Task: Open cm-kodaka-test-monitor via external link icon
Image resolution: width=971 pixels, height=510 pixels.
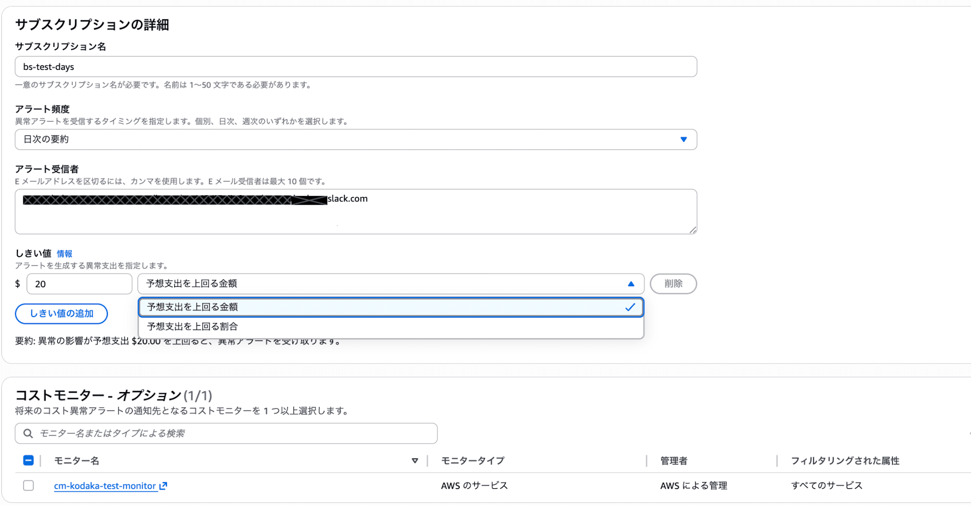Action: point(163,485)
